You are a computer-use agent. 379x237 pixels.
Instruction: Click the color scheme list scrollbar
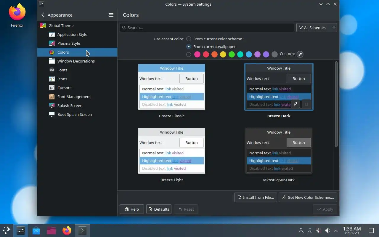pyautogui.click(x=336, y=104)
